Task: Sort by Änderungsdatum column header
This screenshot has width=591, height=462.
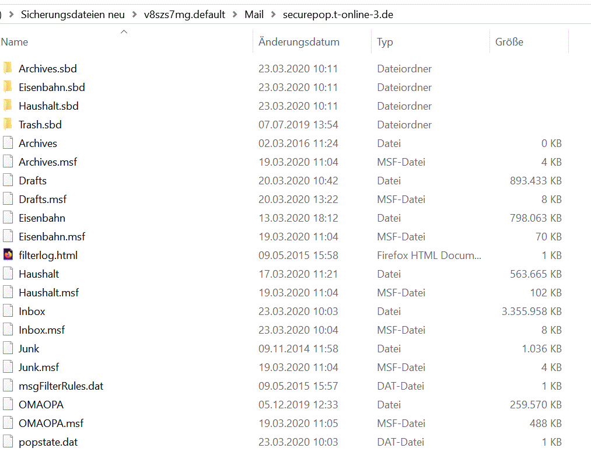Action: (x=299, y=42)
